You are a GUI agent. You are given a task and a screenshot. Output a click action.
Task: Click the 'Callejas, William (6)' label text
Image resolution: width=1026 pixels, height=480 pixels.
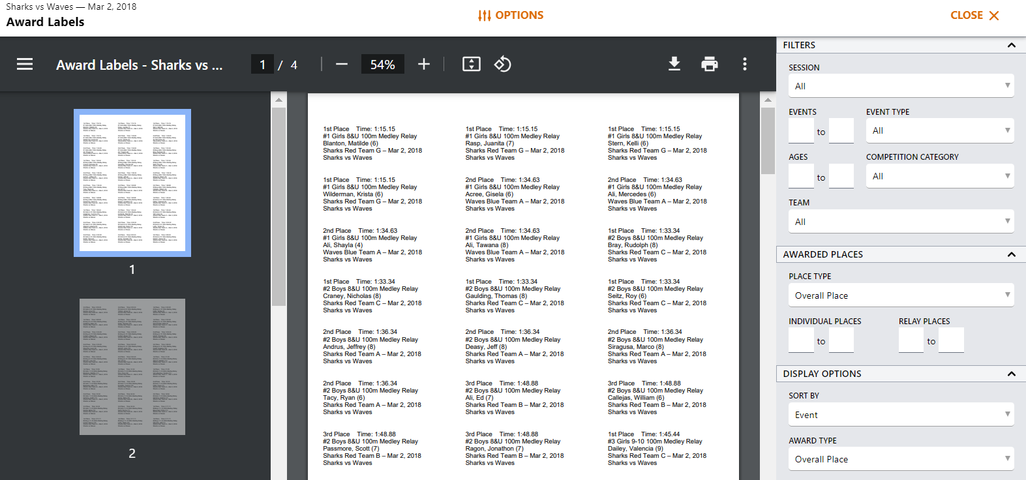tap(636, 398)
